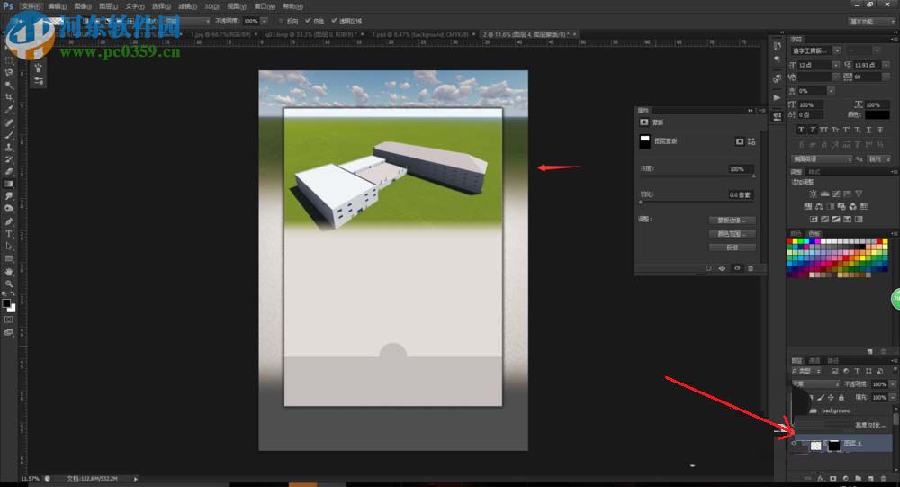Click the faux bold T style icon
This screenshot has width=900, height=487.
(x=801, y=129)
